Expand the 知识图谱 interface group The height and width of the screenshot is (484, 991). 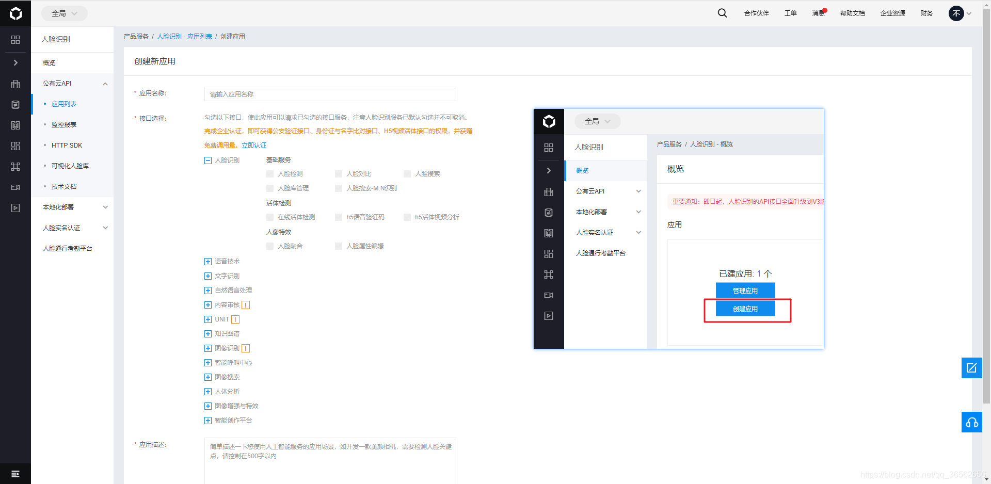tap(208, 334)
